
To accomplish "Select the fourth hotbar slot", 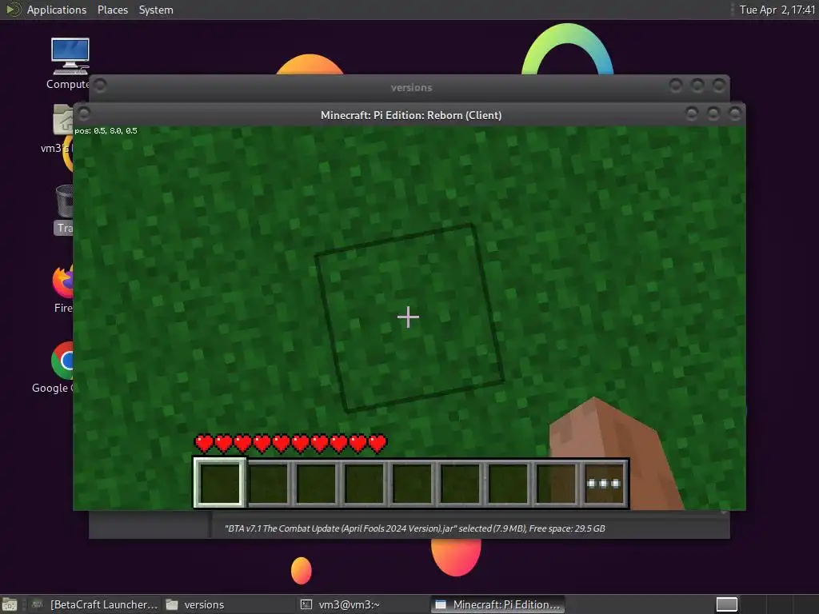I will [364, 484].
